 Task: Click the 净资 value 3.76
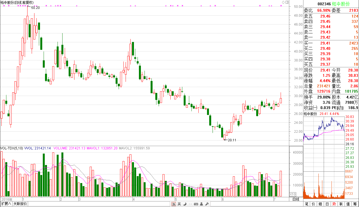(326, 103)
